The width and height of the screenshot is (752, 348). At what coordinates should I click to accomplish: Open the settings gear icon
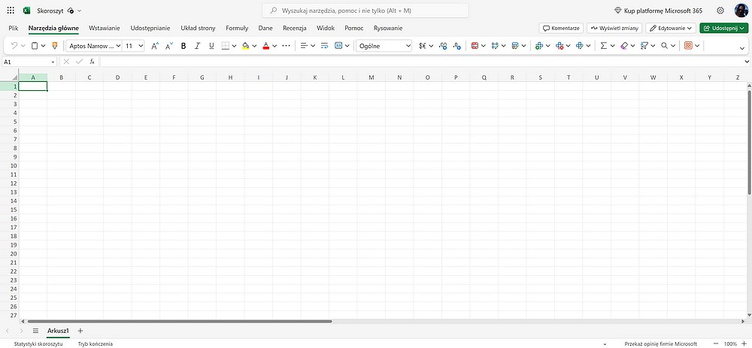(x=720, y=11)
